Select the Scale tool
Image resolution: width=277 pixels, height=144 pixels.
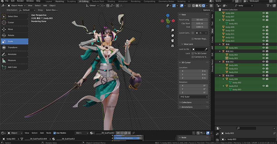[14, 41]
